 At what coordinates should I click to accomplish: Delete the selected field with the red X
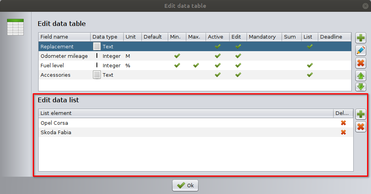point(361,63)
